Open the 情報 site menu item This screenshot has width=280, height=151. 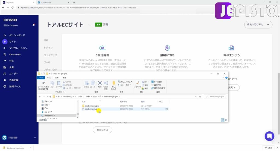click(46, 40)
